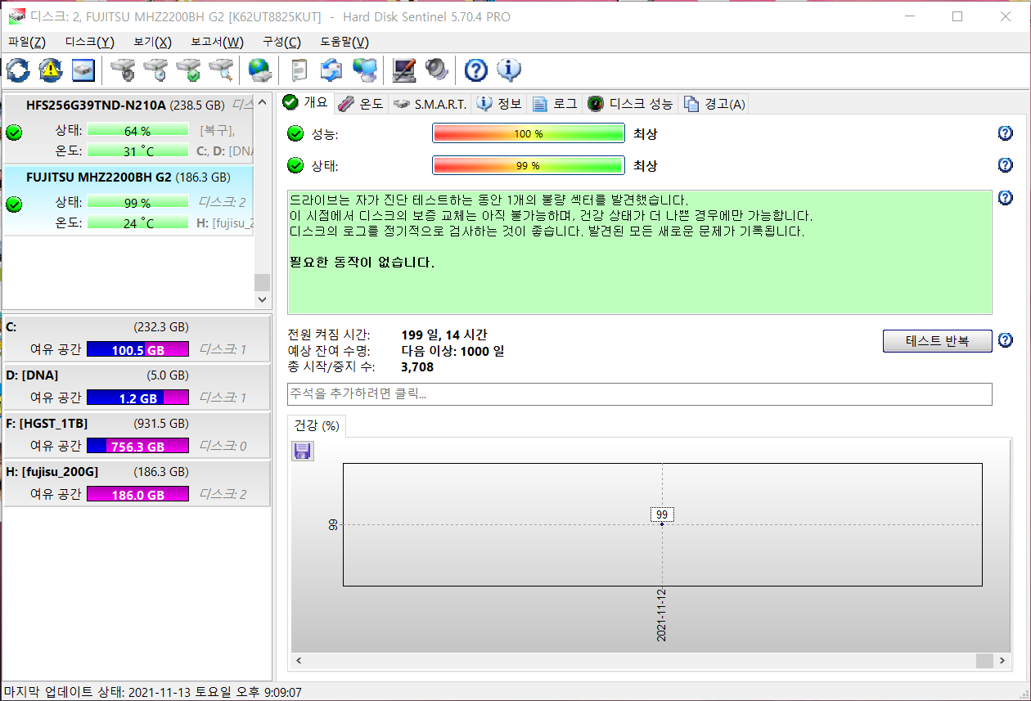Click the disk information panel toolbar icon
Screen dimensions: 1031x701
coord(83,70)
